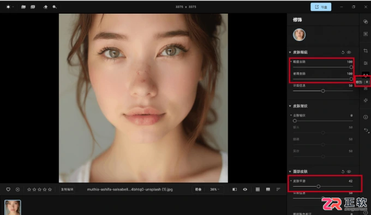371x215 pixels.
Task: Click the image view icon beside the folder
Action: tap(33, 7)
